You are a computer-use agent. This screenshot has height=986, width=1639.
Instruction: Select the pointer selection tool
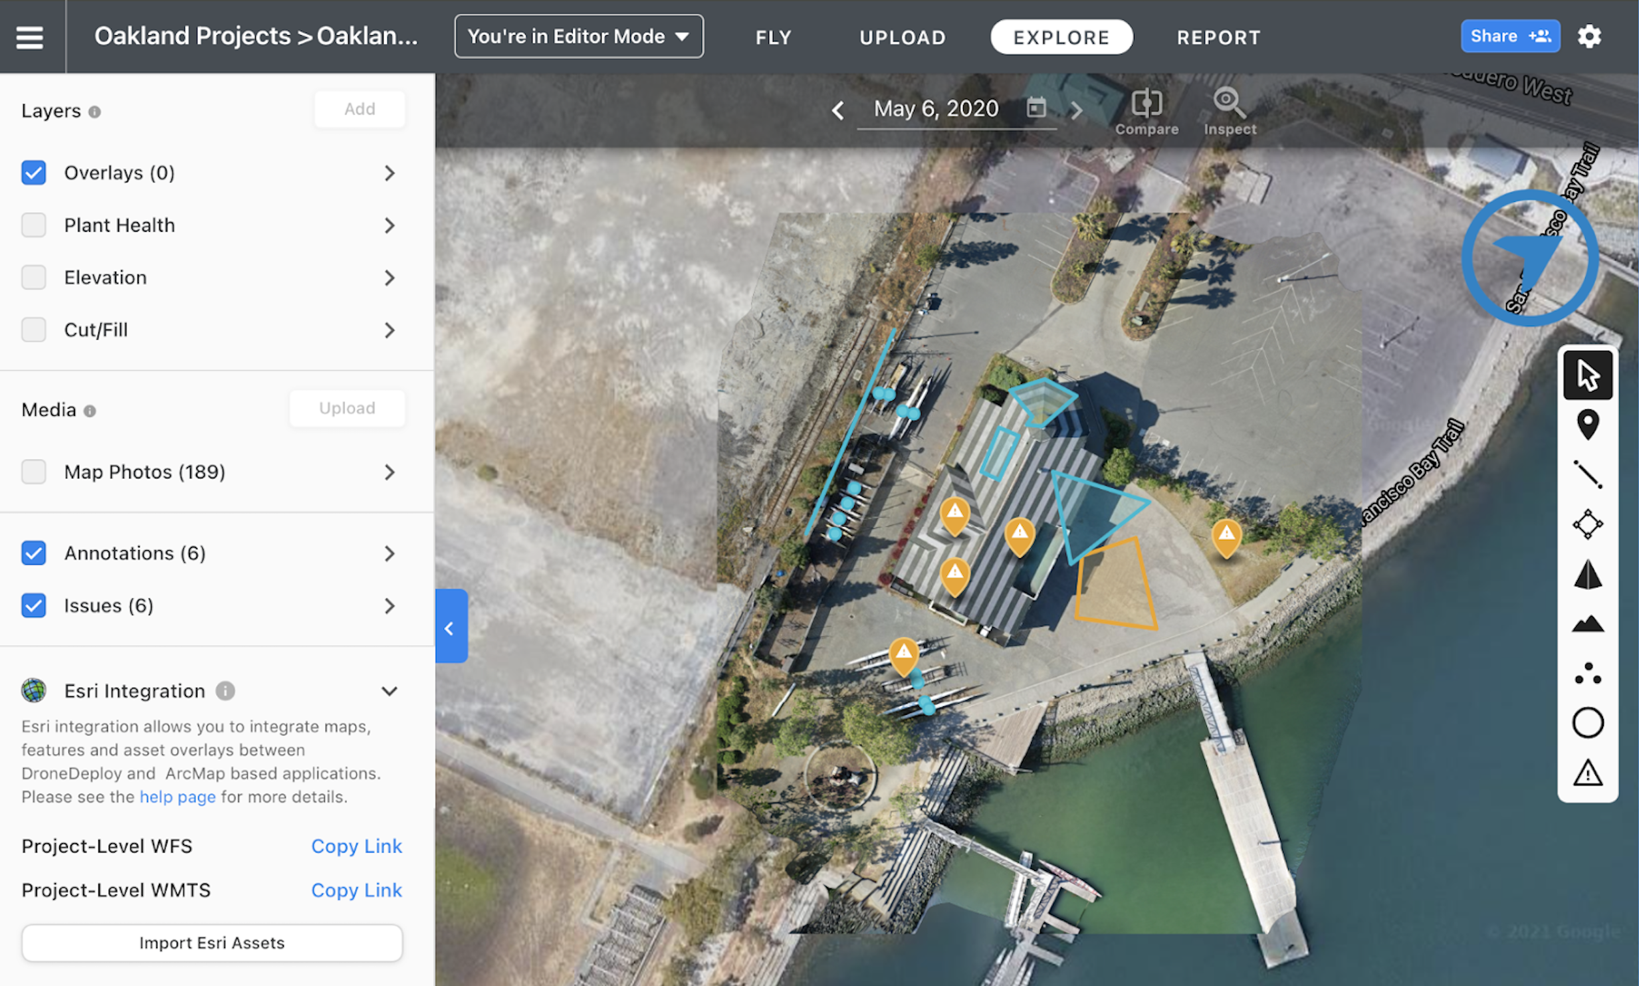click(x=1587, y=375)
